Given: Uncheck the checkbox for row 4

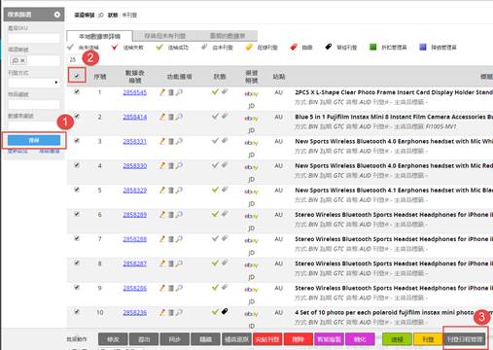Looking at the screenshot, I should pyautogui.click(x=77, y=165).
